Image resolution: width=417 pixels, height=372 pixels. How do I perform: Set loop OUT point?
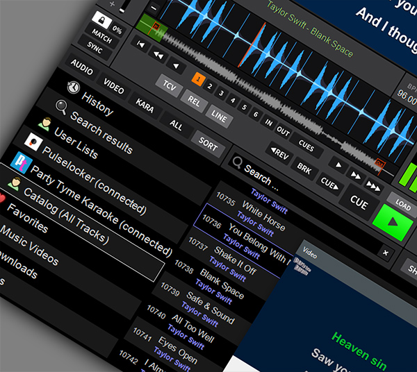click(283, 131)
